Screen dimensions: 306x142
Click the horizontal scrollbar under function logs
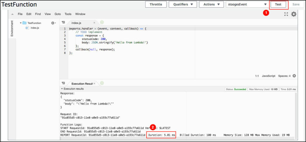tap(177, 138)
